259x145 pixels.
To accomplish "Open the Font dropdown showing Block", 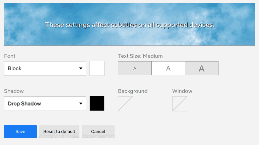I will (45, 68).
